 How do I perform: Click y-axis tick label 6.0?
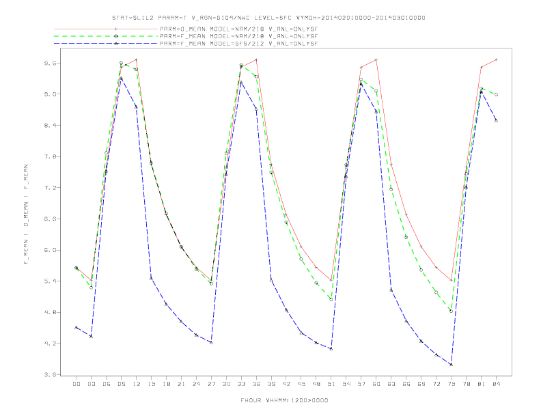50,250
